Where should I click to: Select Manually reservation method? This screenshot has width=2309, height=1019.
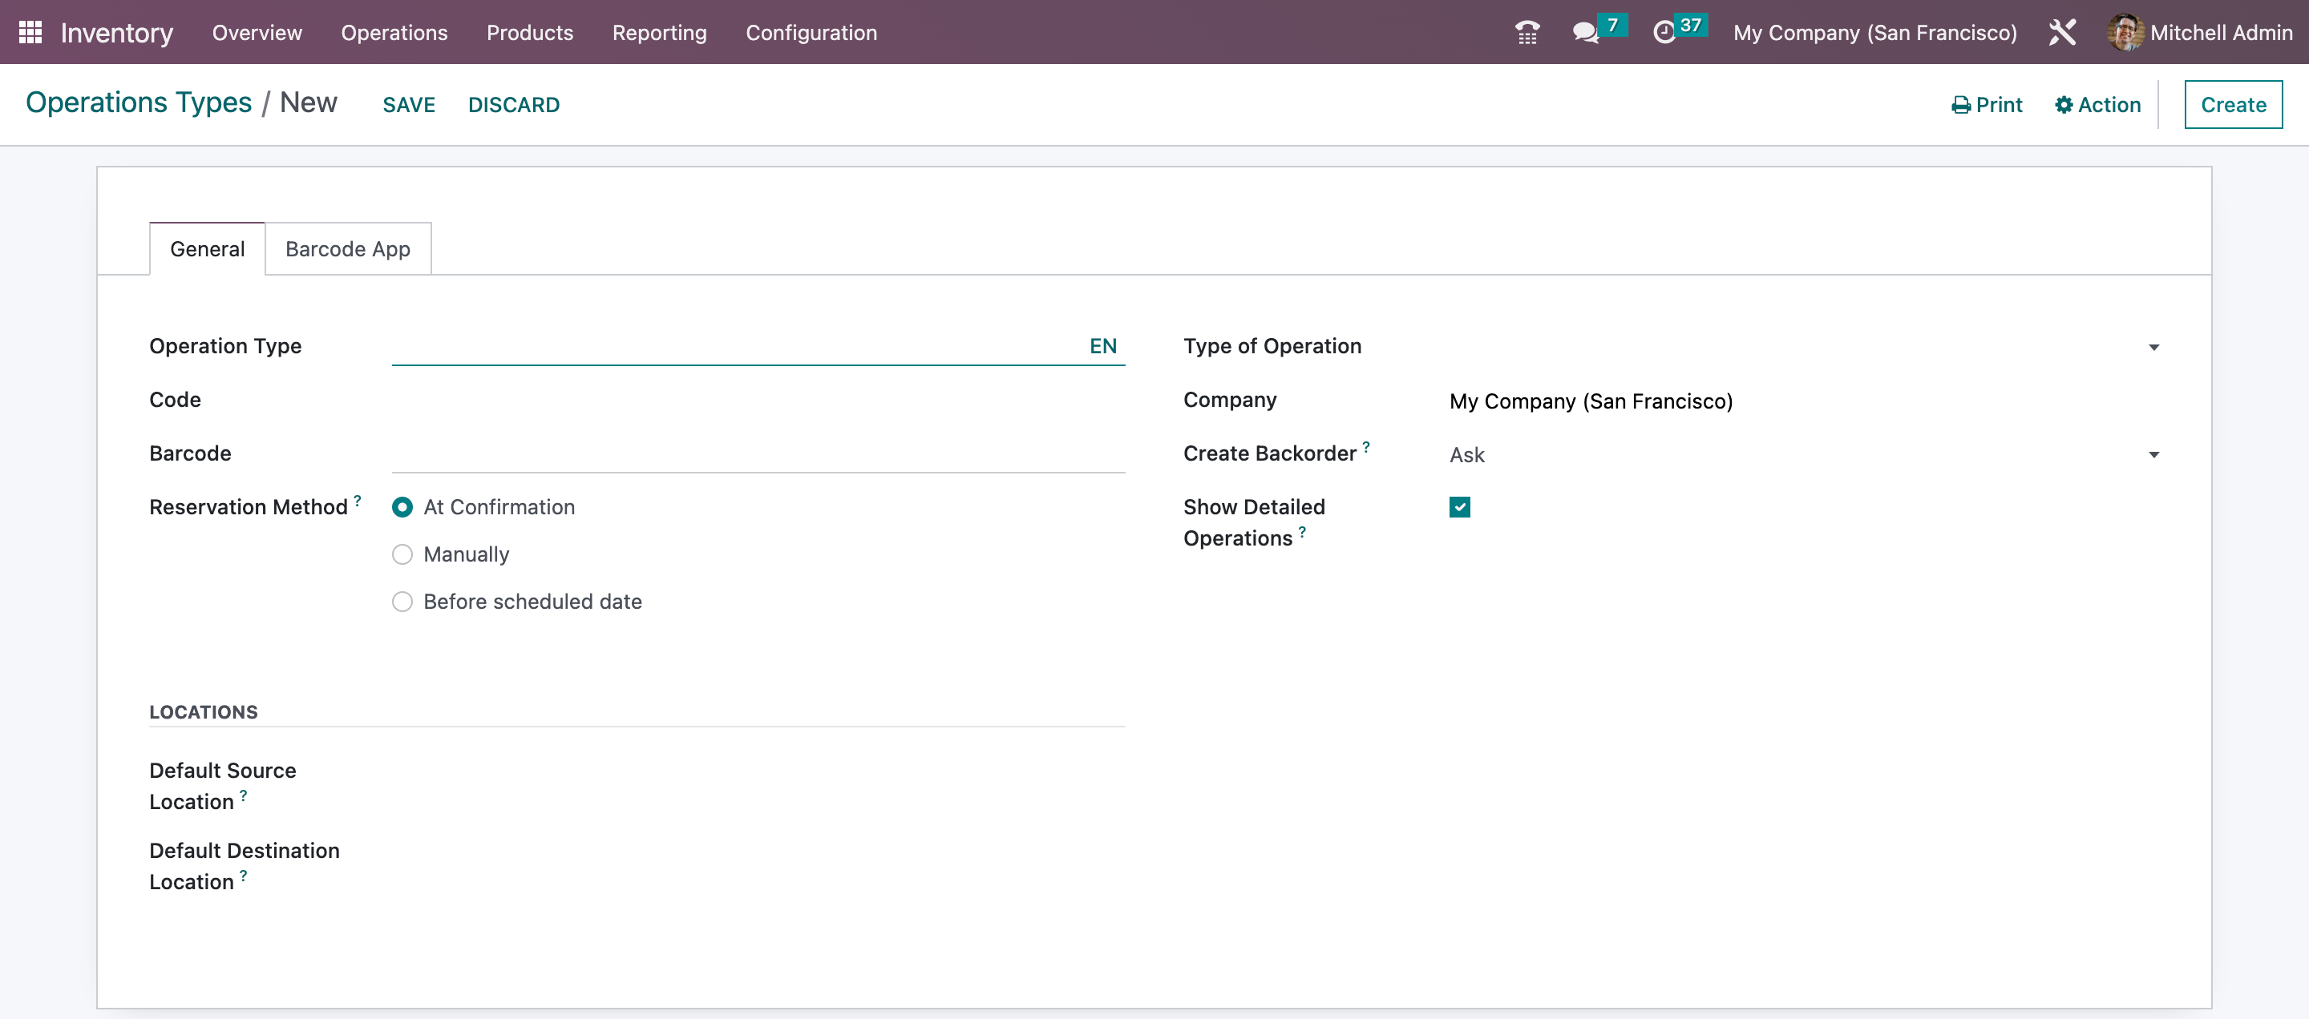(402, 555)
